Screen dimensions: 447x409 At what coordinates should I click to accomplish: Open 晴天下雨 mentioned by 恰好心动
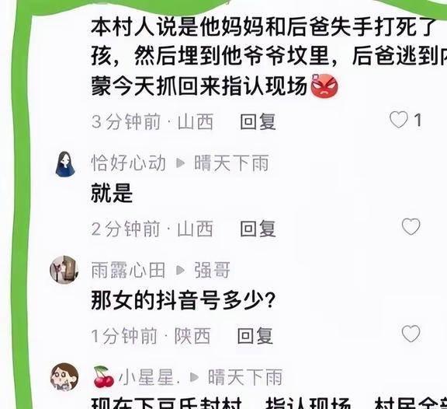pyautogui.click(x=231, y=163)
